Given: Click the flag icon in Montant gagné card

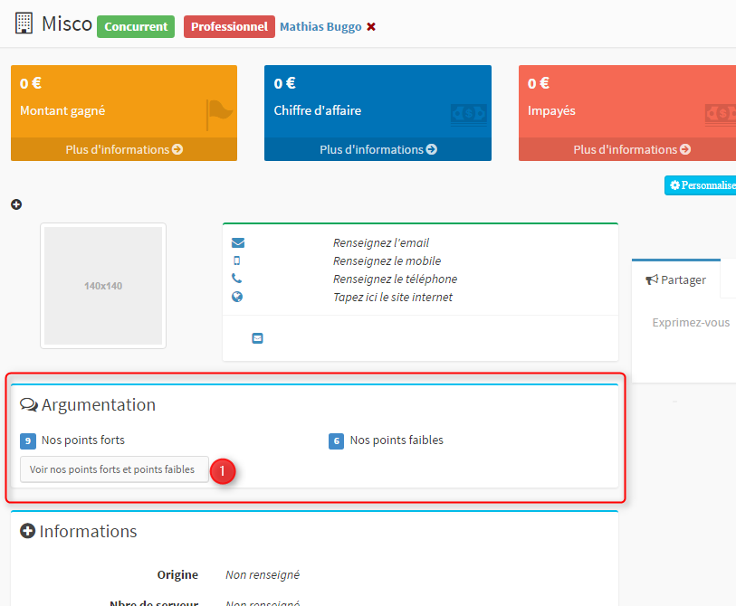Looking at the screenshot, I should click(x=219, y=115).
